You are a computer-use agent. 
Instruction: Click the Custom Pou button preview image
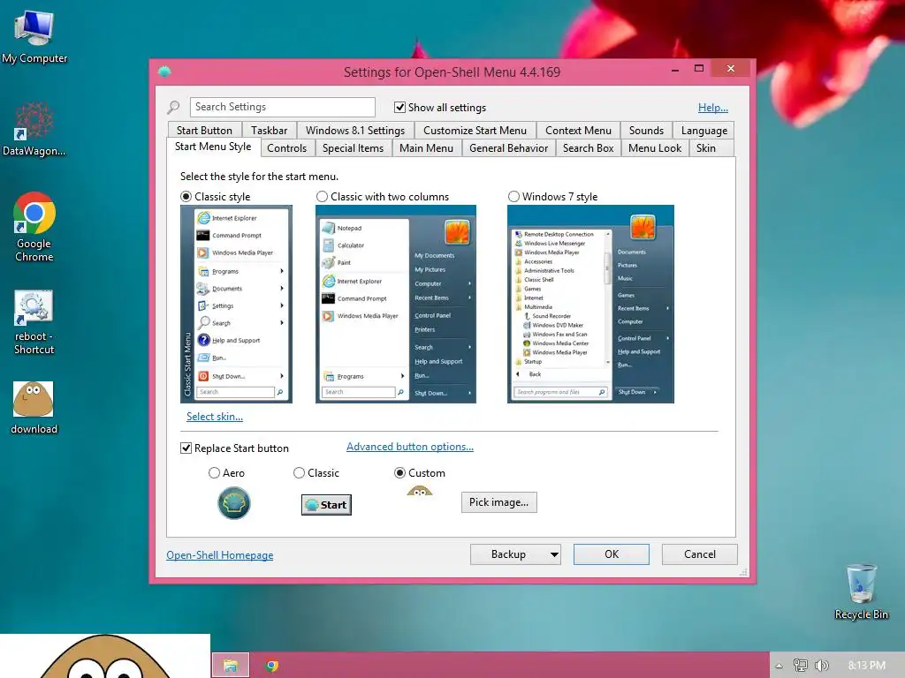pos(420,491)
